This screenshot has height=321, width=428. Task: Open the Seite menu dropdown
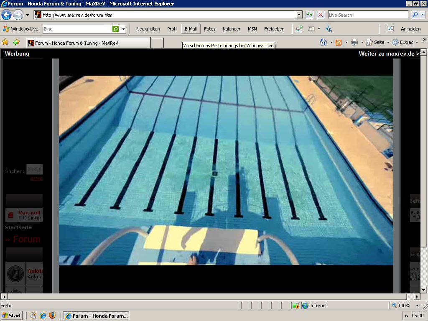(x=378, y=42)
